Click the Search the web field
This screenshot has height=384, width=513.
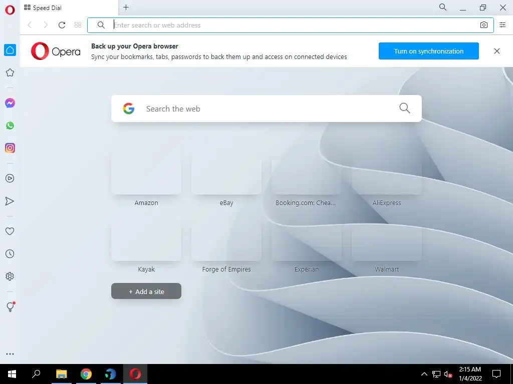(267, 108)
